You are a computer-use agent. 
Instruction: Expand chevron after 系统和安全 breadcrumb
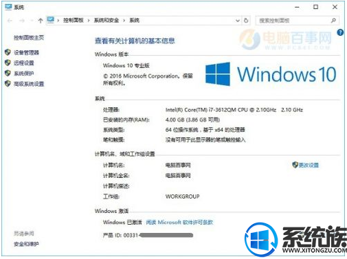(x=124, y=21)
